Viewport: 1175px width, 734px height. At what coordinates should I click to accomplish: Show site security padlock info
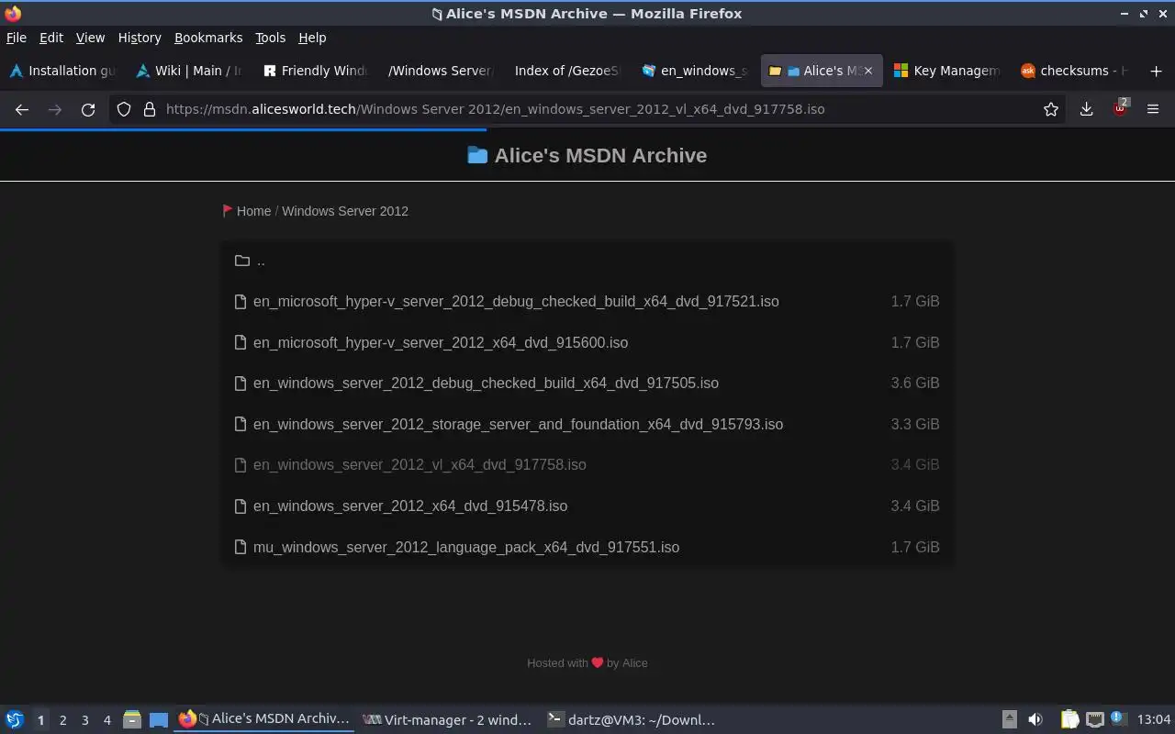tap(150, 109)
